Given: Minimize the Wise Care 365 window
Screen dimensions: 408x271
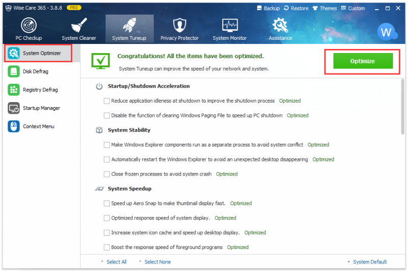Looking at the screenshot, I should (x=377, y=8).
